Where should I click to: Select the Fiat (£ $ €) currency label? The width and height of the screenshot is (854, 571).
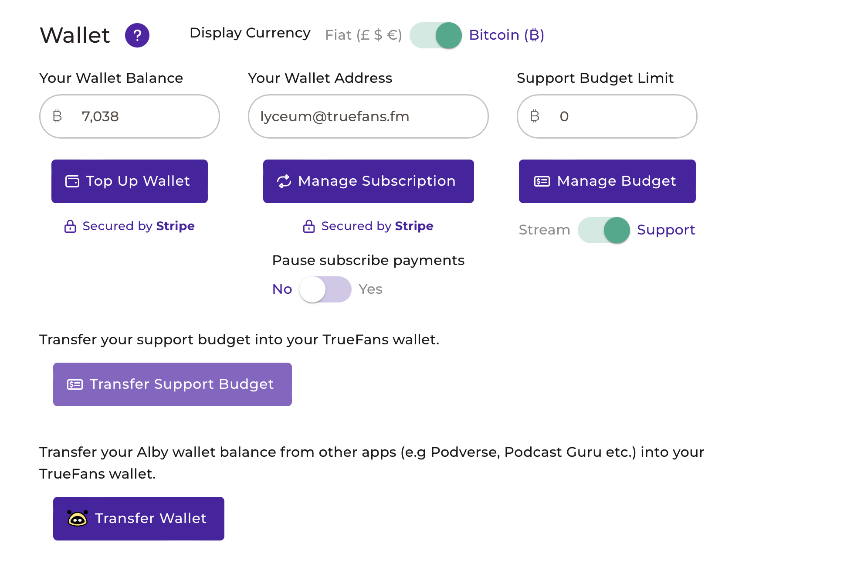[363, 35]
